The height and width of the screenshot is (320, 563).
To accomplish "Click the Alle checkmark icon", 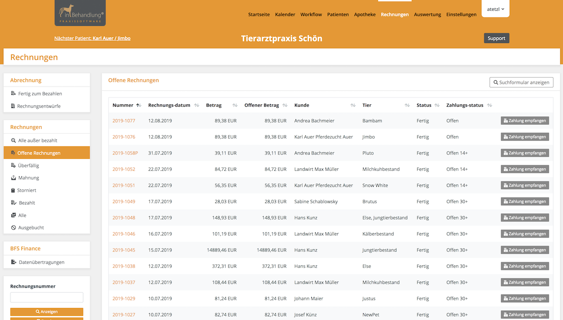I will pos(14,215).
